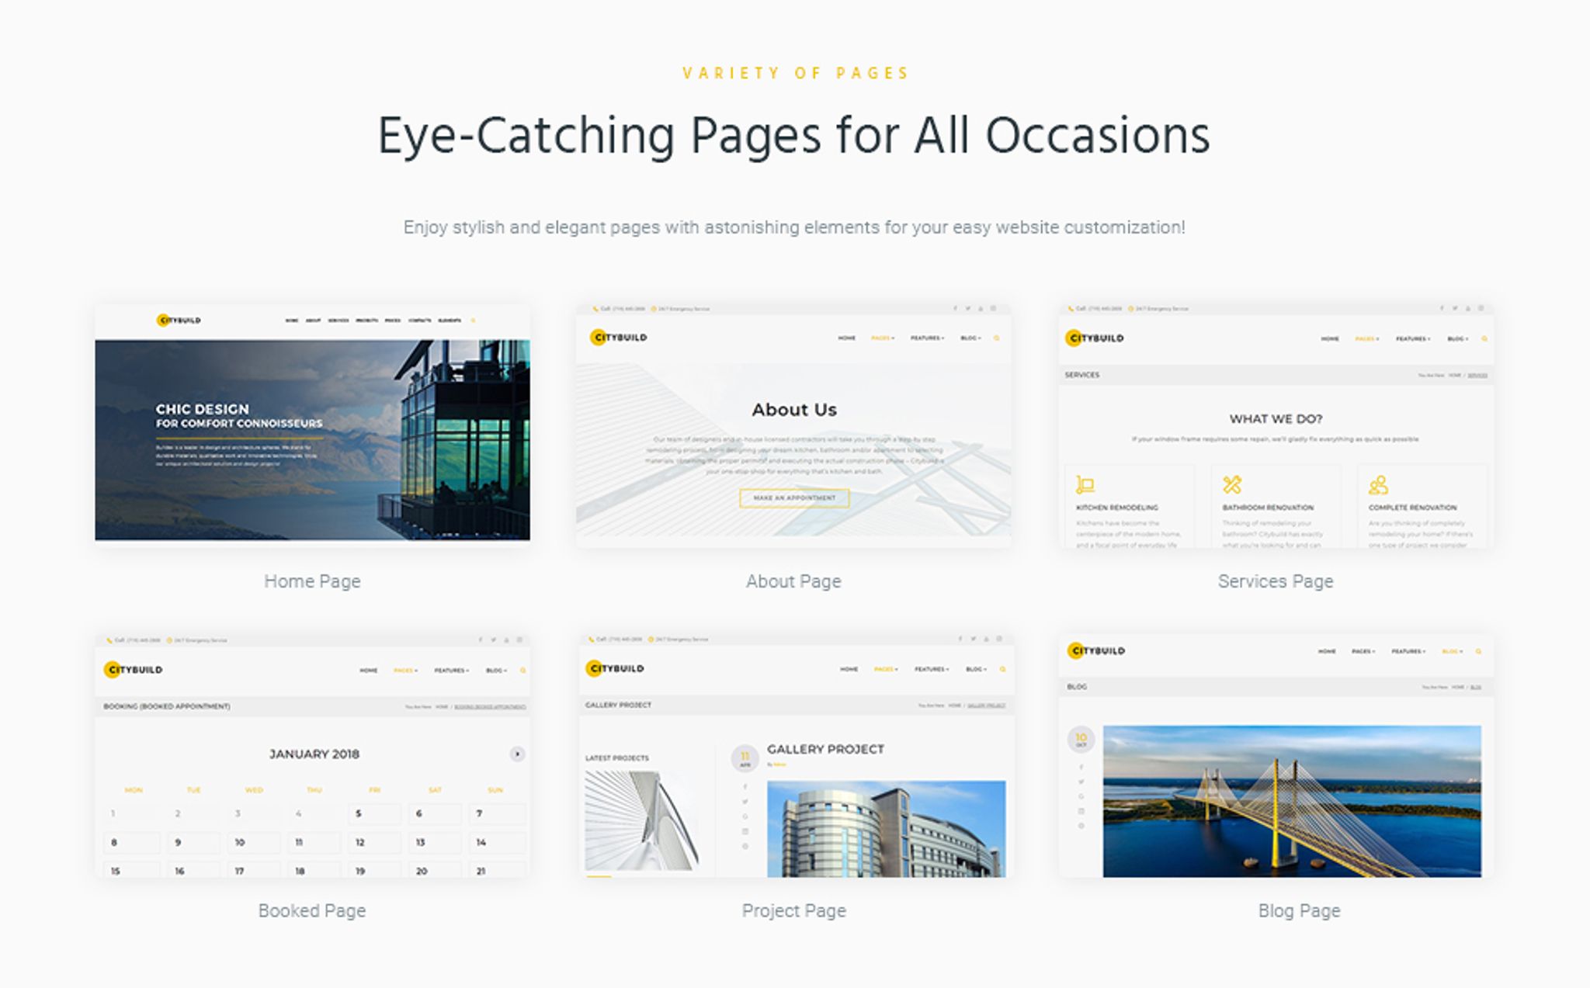Viewport: 1590px width, 988px height.
Task: Open the Latest Projects white structure thumbnail
Action: click(x=641, y=820)
